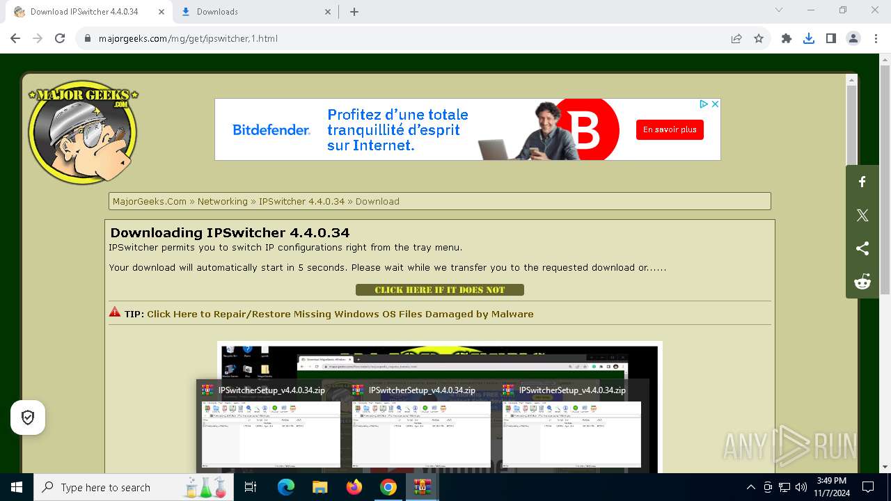Screen dimensions: 891x501
Task: Click the address bar URL
Action: [x=188, y=38]
